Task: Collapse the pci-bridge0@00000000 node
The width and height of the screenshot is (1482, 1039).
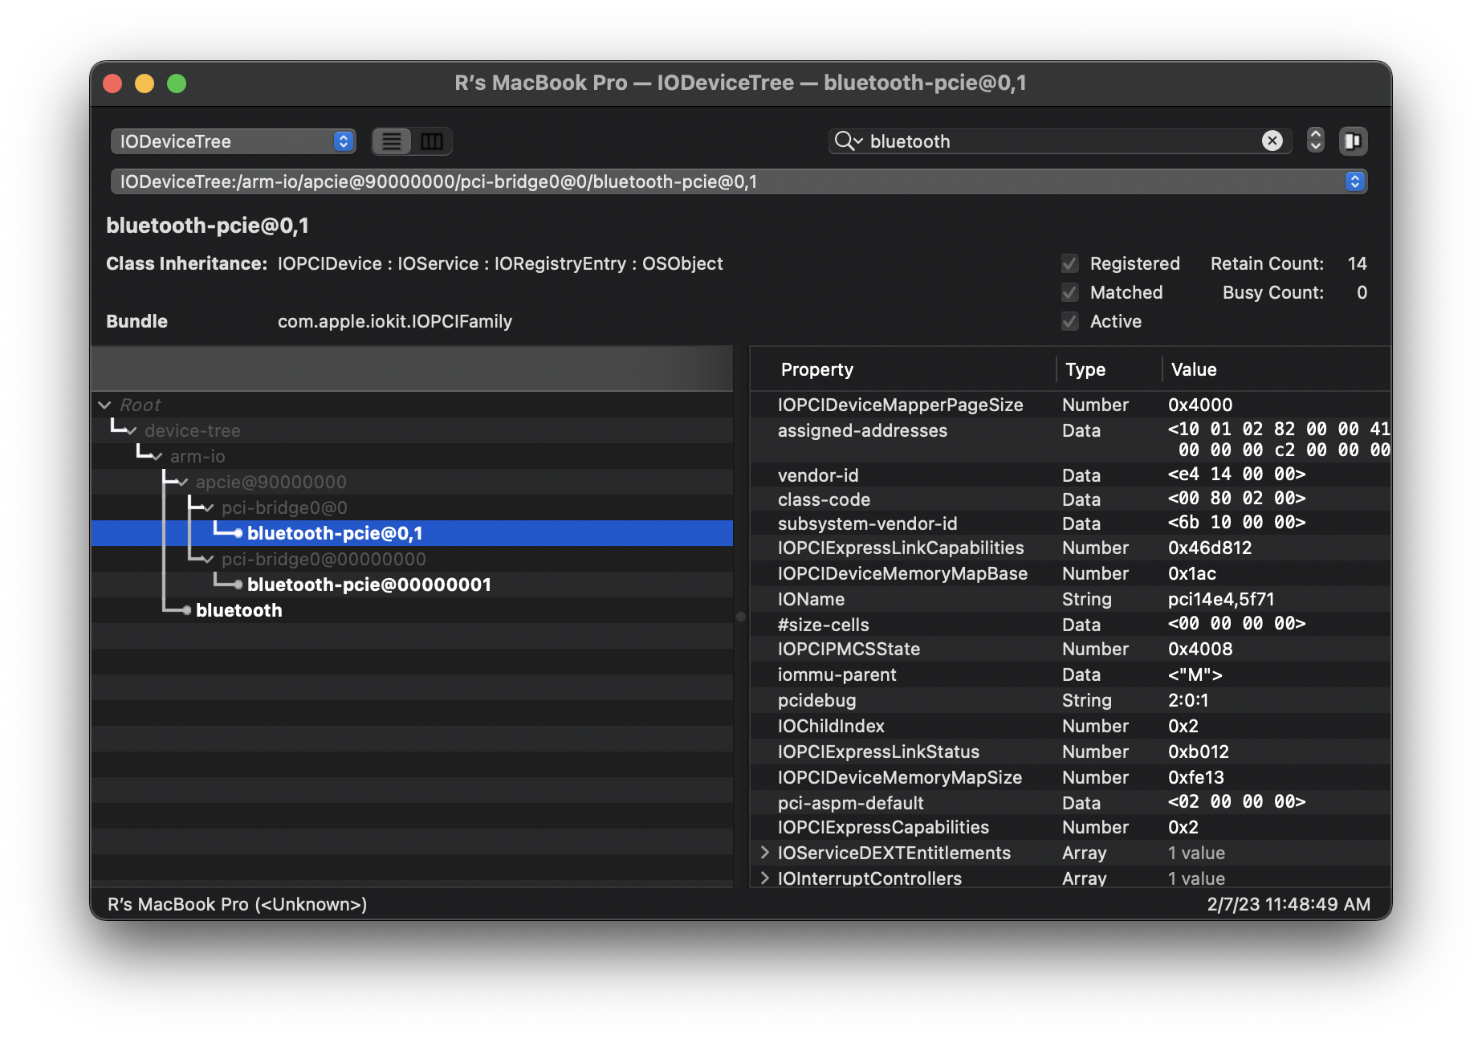Action: (209, 560)
